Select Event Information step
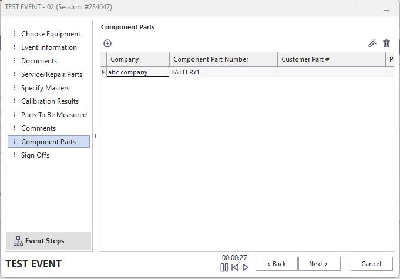400x279 pixels. pos(49,47)
